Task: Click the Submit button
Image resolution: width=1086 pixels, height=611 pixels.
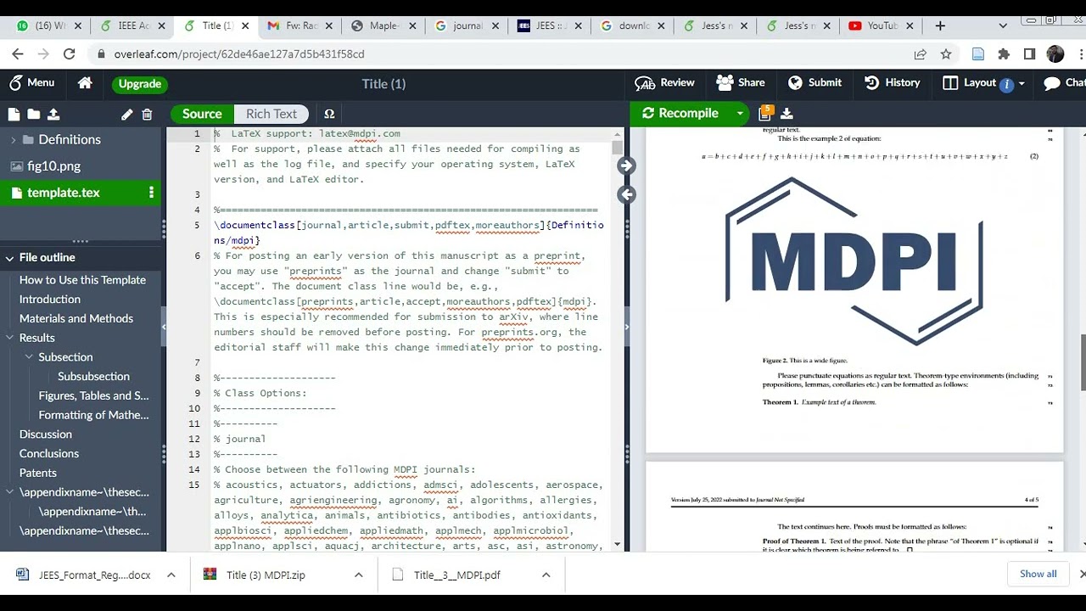Action: [814, 83]
